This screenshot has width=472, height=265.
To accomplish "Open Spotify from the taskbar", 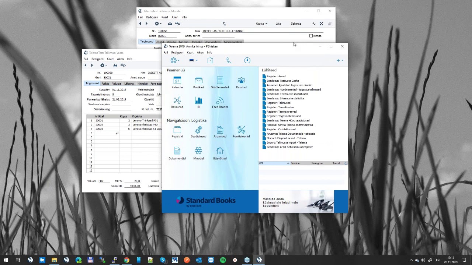I will 223,260.
